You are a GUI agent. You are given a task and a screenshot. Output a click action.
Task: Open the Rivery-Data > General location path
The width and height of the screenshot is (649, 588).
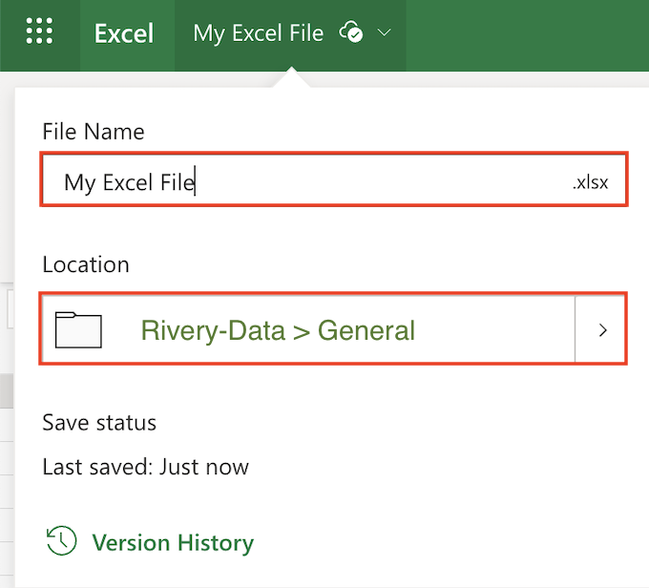pos(278,330)
